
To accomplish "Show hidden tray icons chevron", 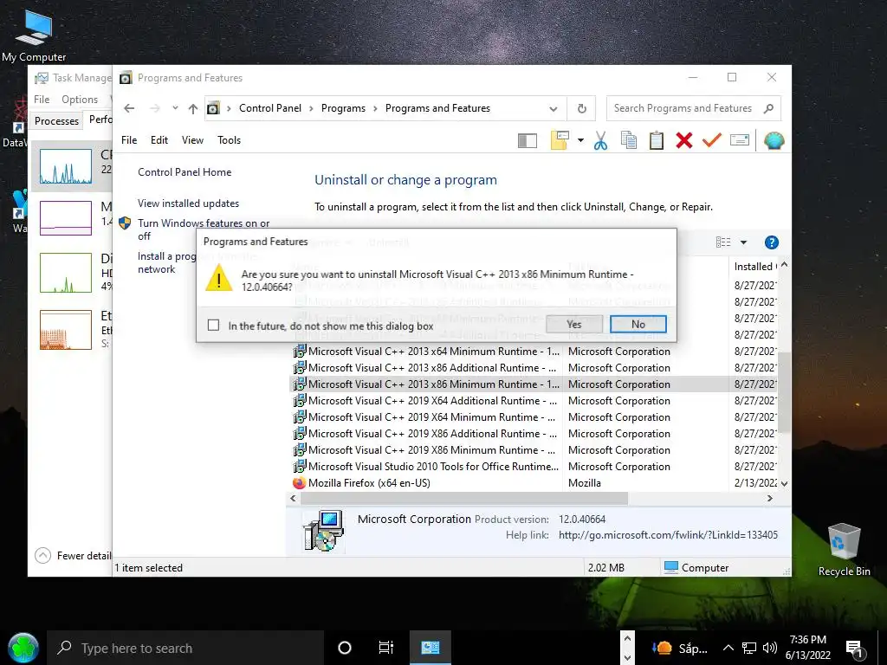I will point(728,648).
